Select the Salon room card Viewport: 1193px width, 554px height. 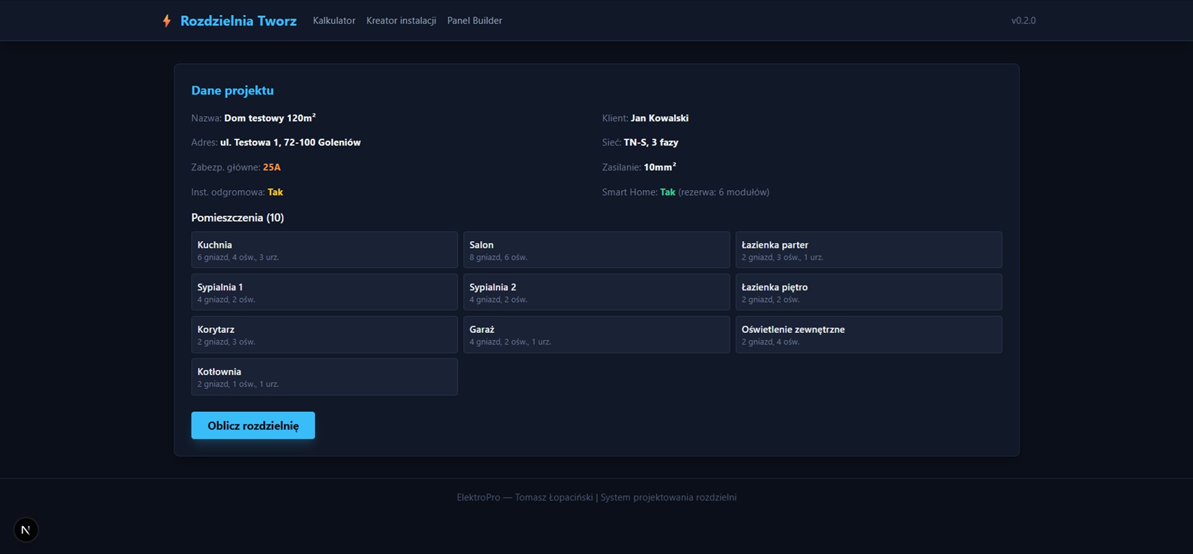596,250
